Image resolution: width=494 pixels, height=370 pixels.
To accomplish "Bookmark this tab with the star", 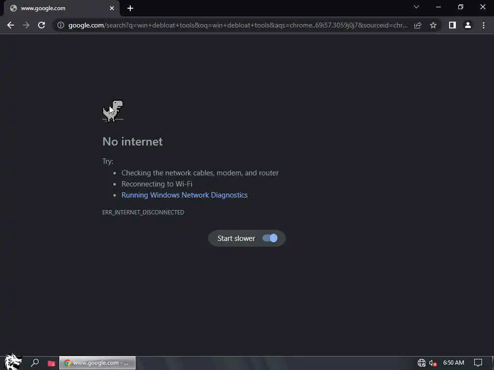I will pos(433,25).
